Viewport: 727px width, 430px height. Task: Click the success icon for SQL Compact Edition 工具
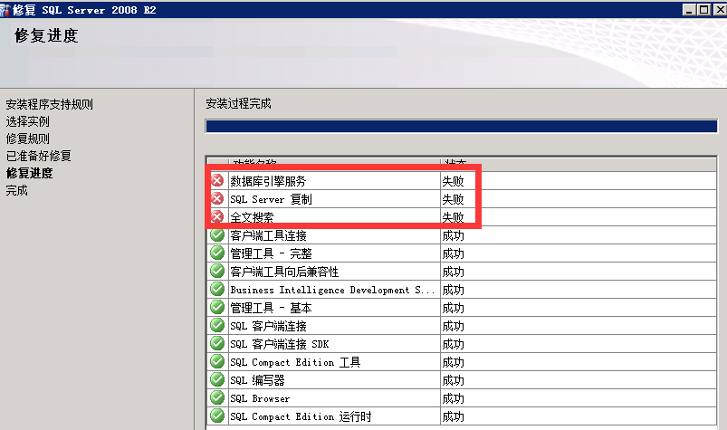pyautogui.click(x=217, y=361)
